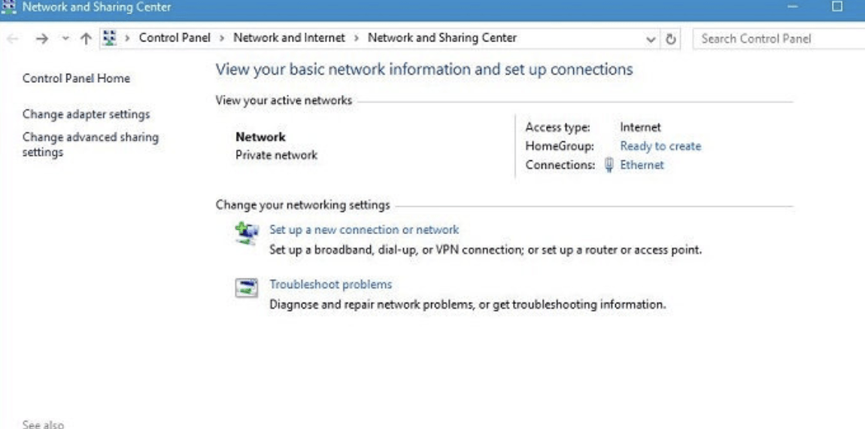Open the recent locations dropdown
Viewport: 865px width, 429px height.
(x=65, y=39)
